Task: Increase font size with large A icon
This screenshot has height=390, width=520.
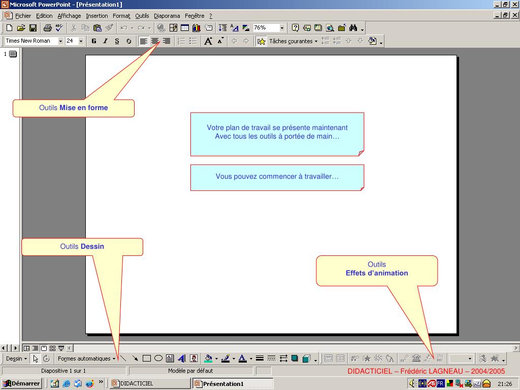Action: pyautogui.click(x=208, y=41)
